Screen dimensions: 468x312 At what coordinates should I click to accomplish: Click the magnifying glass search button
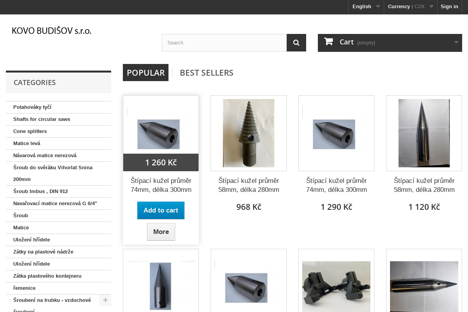point(296,43)
